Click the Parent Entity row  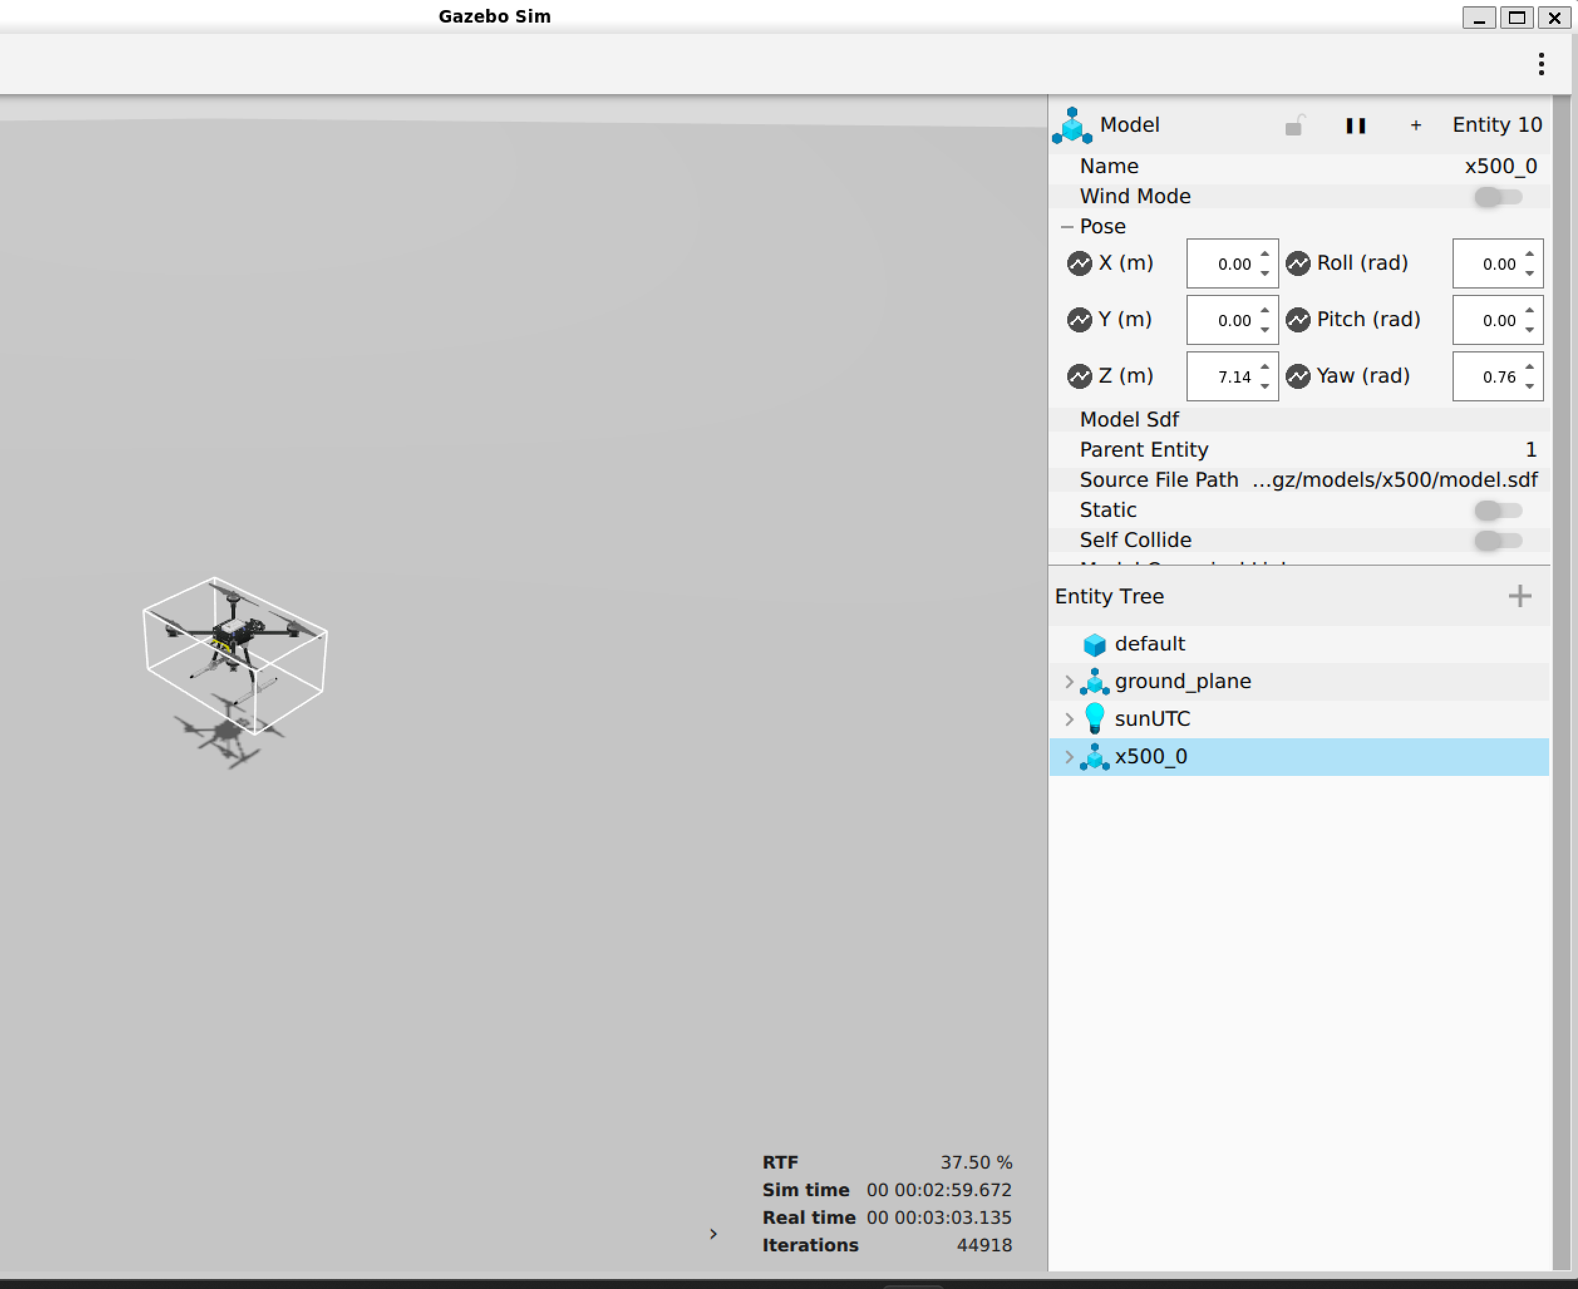click(x=1299, y=450)
